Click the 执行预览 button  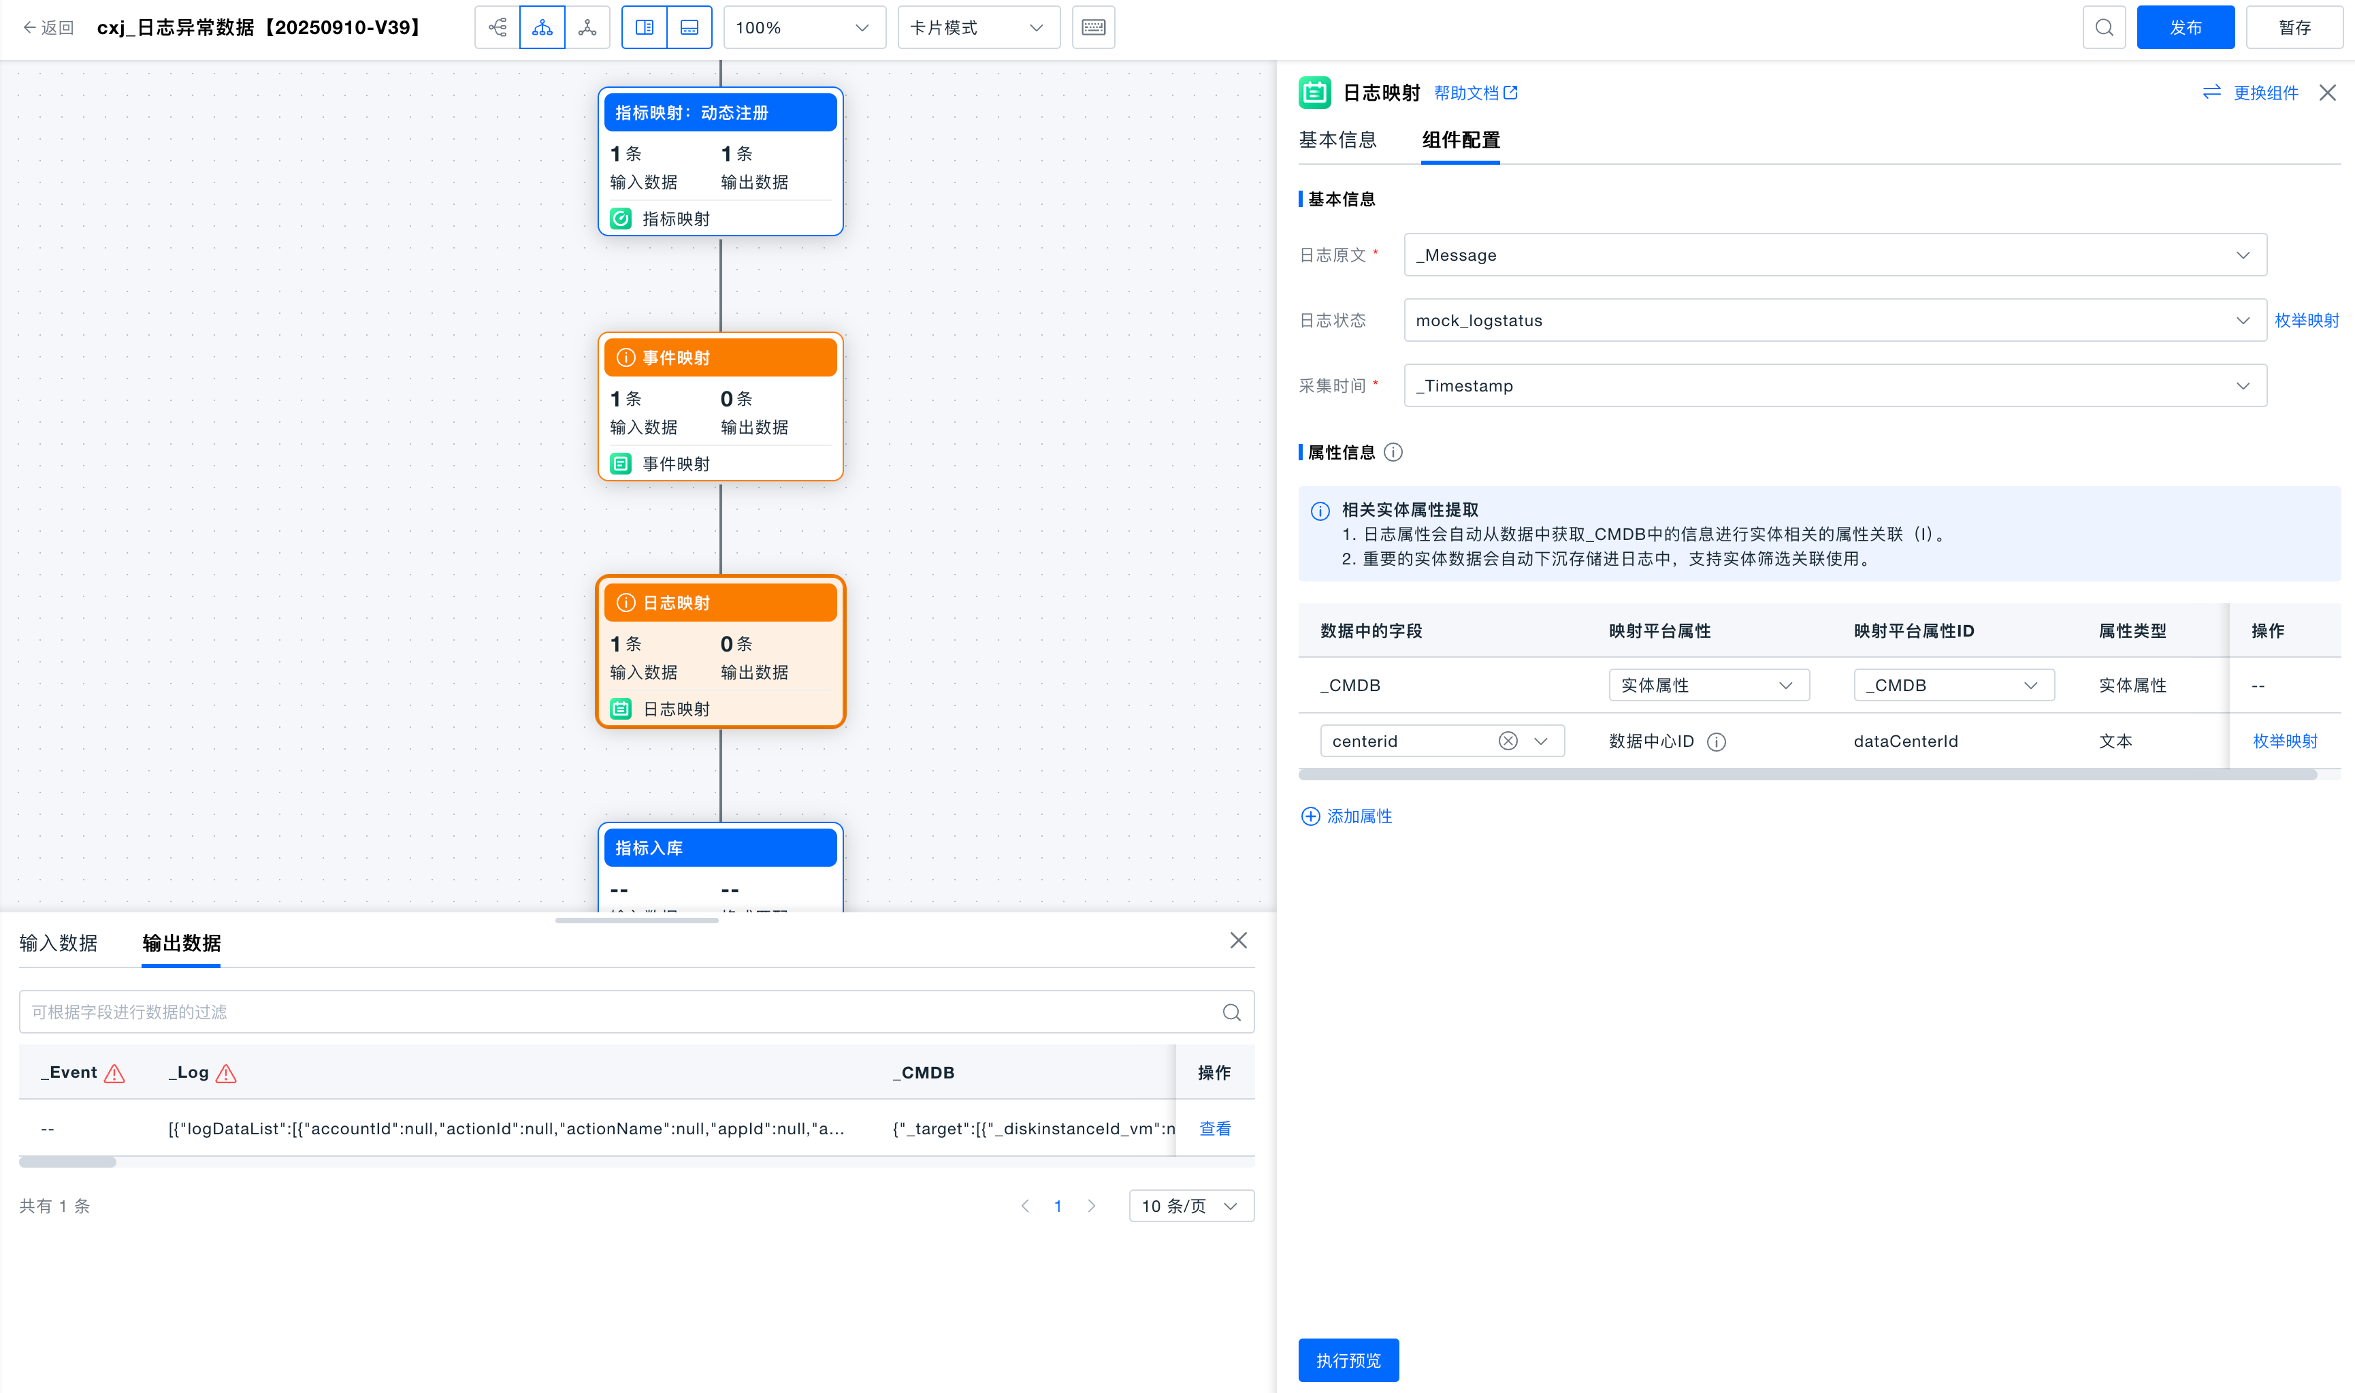tap(1348, 1360)
